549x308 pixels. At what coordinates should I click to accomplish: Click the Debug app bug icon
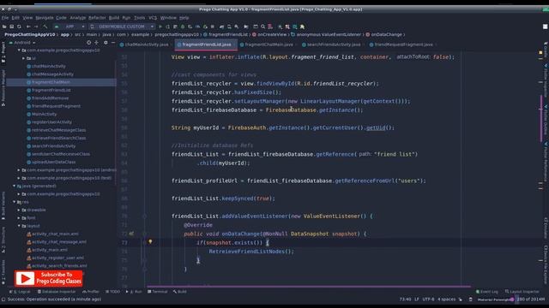pyautogui.click(x=183, y=27)
